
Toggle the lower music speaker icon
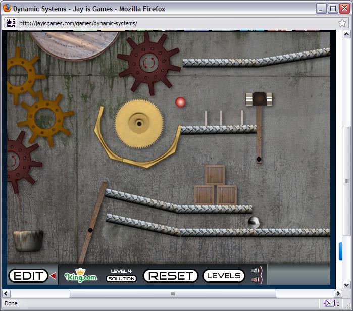coord(256,279)
